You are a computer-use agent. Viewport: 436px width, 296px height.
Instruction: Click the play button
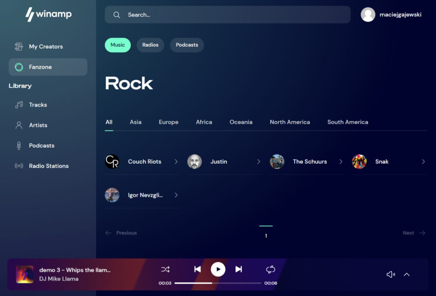click(218, 269)
